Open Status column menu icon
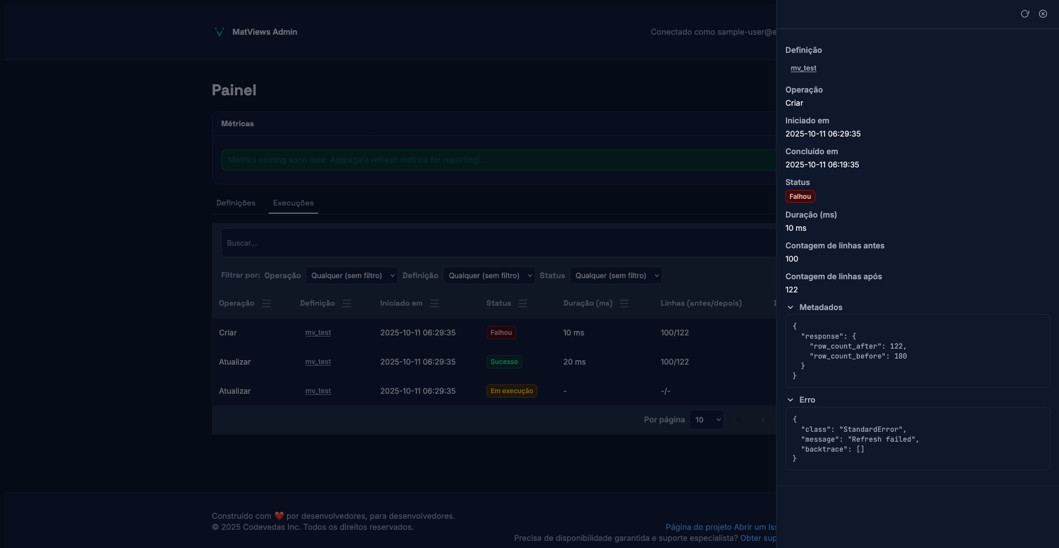This screenshot has height=548, width=1059. point(523,303)
